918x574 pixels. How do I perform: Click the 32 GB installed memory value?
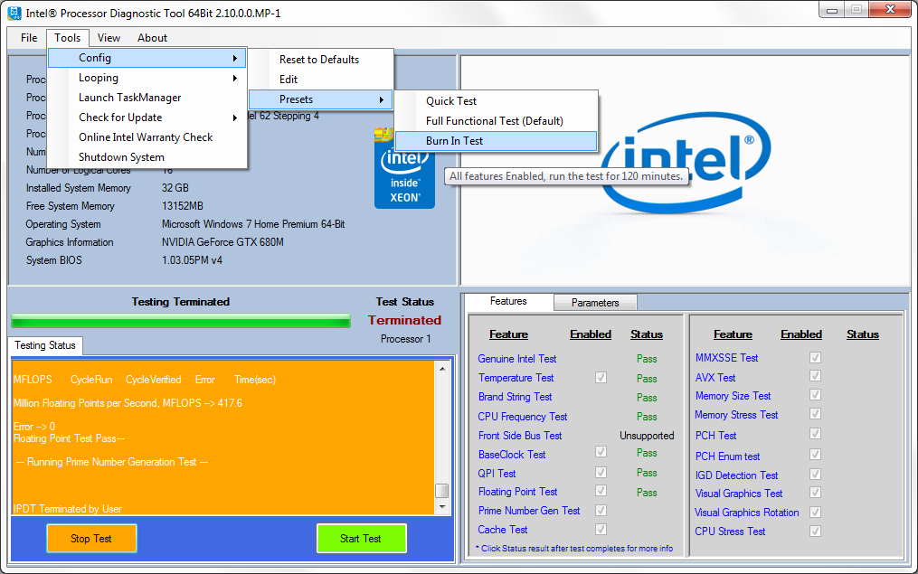(175, 188)
